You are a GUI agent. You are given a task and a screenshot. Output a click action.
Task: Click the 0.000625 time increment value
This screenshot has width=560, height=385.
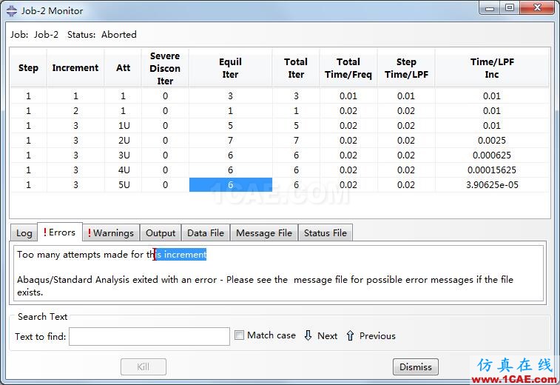pos(492,155)
